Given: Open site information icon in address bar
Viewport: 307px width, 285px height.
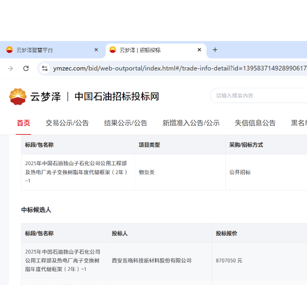Looking at the screenshot, I should 45,68.
